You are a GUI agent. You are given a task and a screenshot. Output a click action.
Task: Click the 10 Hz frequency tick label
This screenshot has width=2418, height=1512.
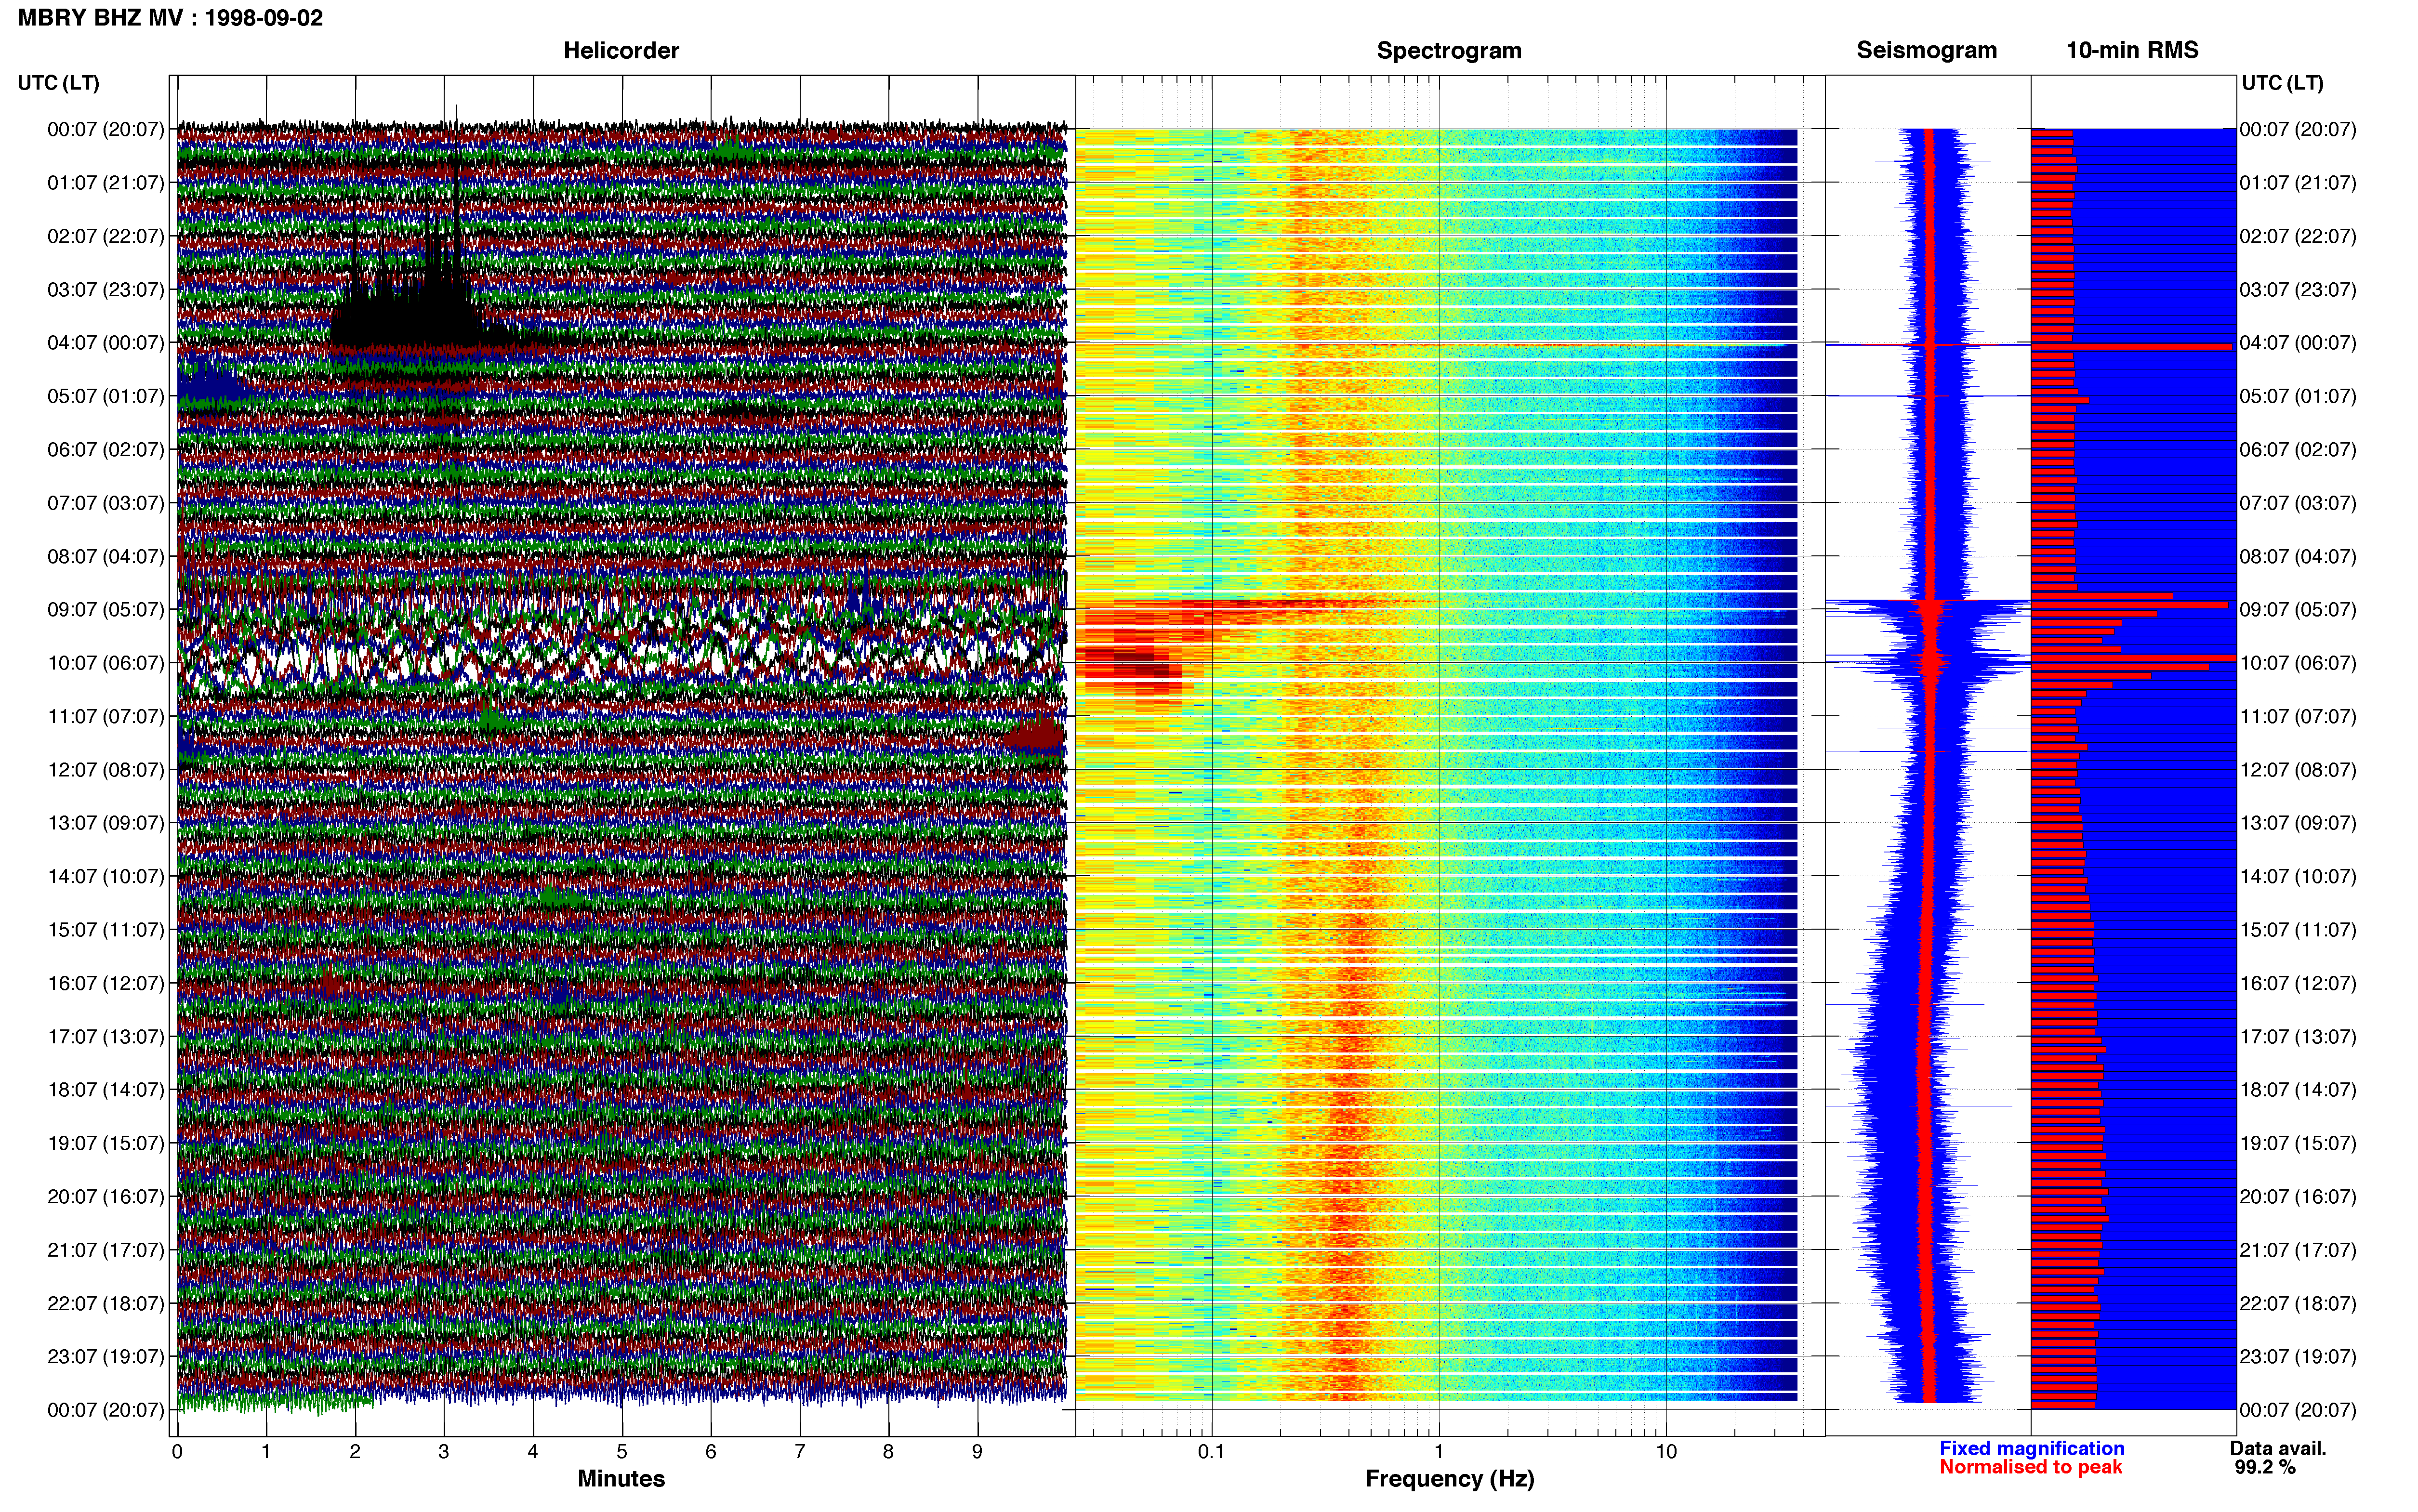tap(1666, 1452)
